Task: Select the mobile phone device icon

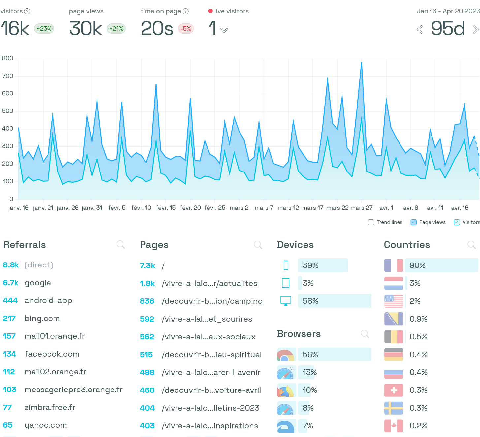Action: 286,265
